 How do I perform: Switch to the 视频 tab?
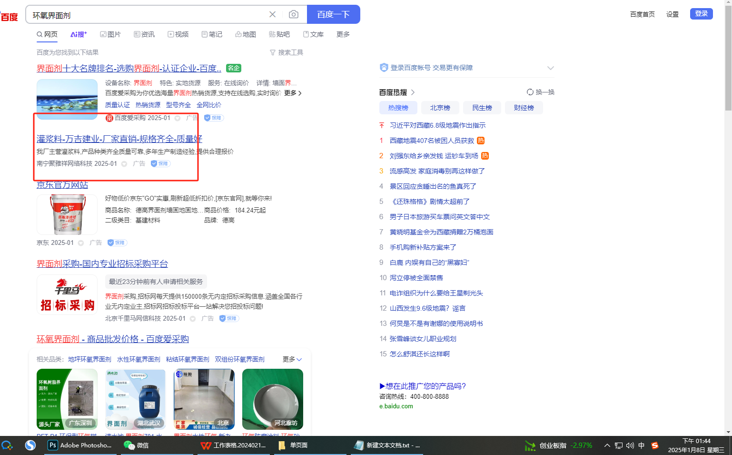coord(178,34)
